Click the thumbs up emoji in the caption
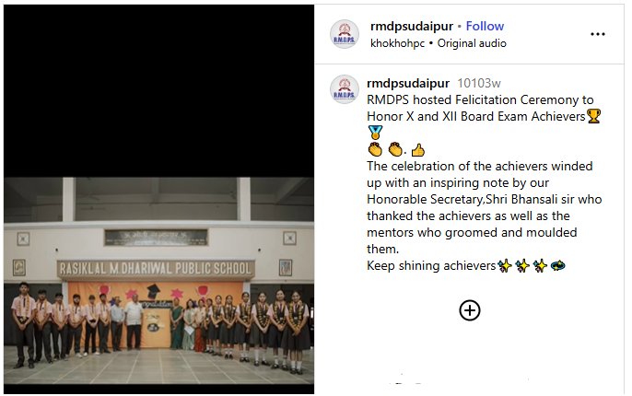This screenshot has width=632, height=396. [x=418, y=150]
